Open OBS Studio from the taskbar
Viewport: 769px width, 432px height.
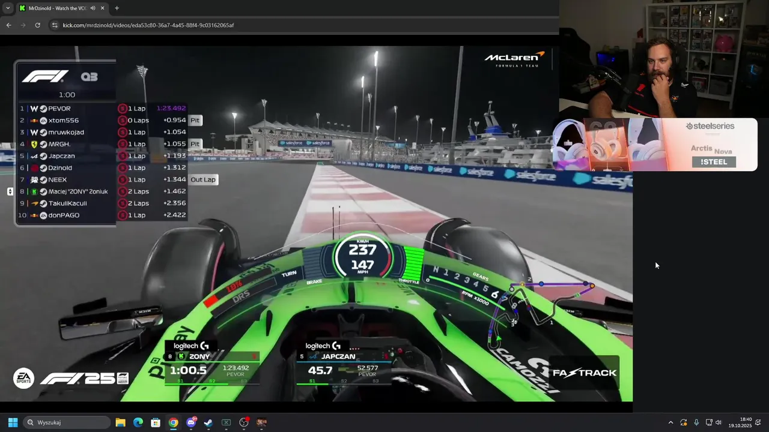click(x=244, y=422)
